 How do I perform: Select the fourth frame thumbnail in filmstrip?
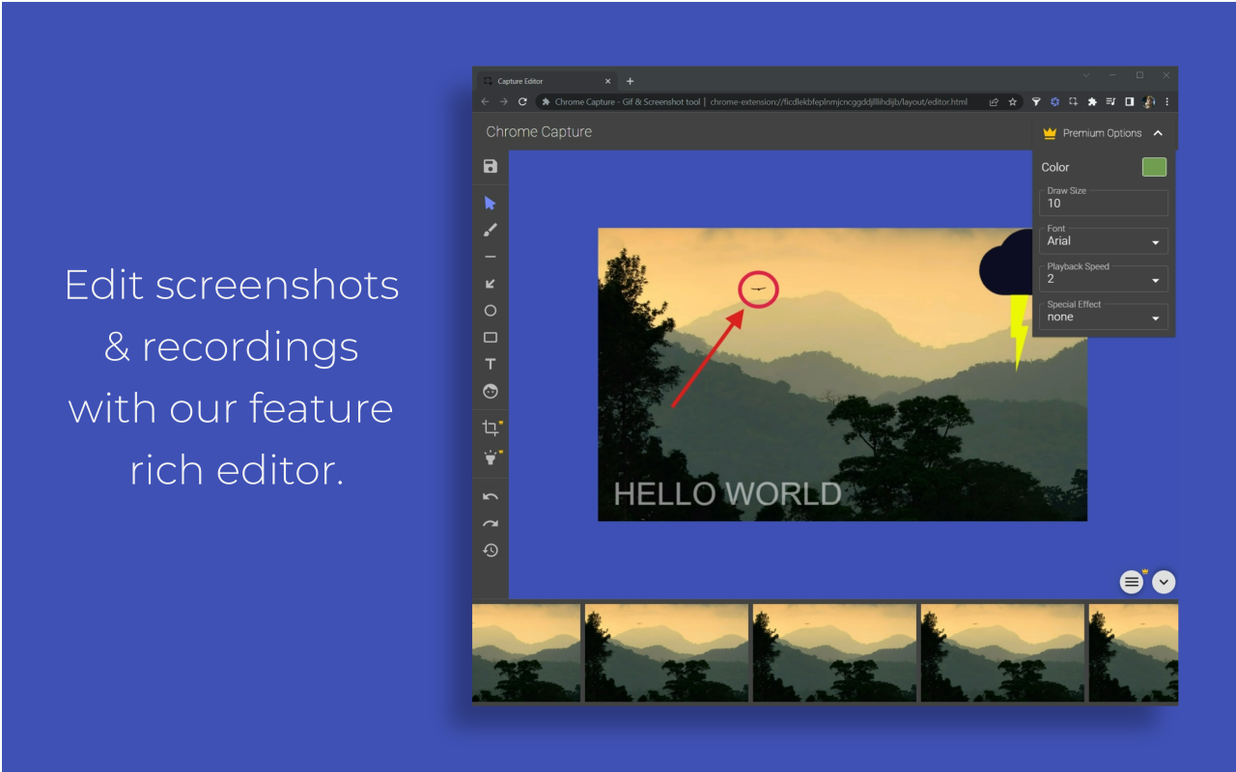[1002, 653]
